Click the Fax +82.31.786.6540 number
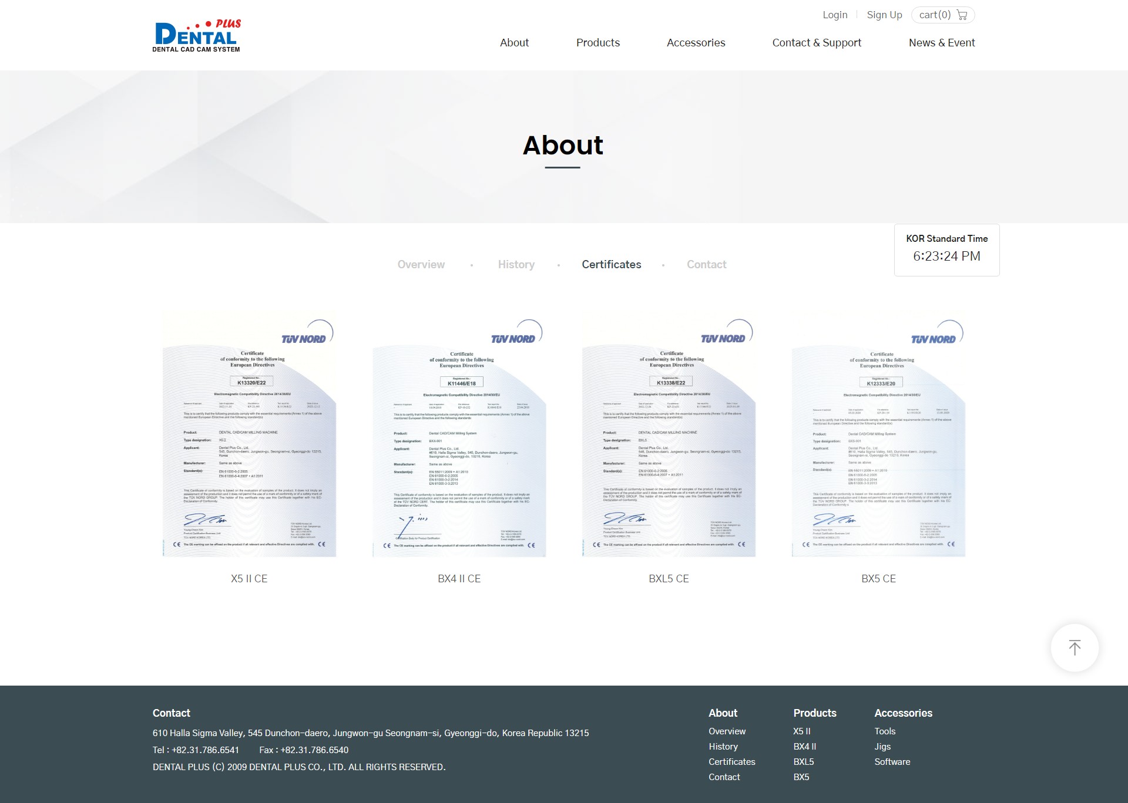The image size is (1128, 803). pyautogui.click(x=304, y=750)
